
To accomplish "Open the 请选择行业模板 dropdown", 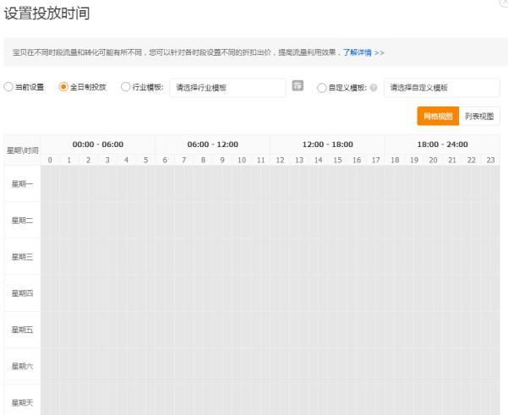I will point(227,88).
